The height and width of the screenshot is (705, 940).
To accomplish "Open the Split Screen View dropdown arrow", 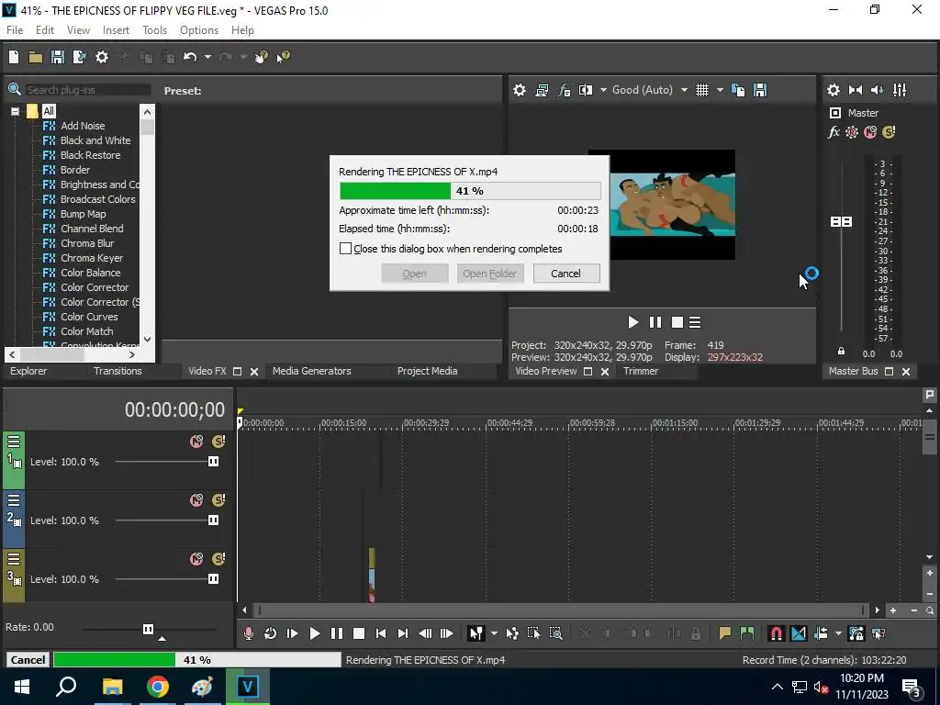I will [x=603, y=90].
